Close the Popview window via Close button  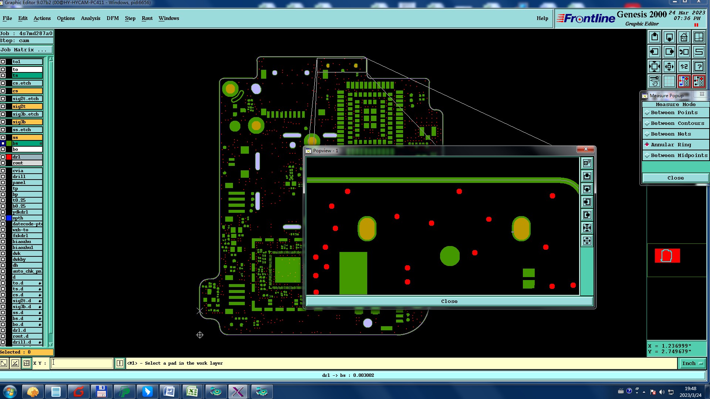pyautogui.click(x=449, y=301)
